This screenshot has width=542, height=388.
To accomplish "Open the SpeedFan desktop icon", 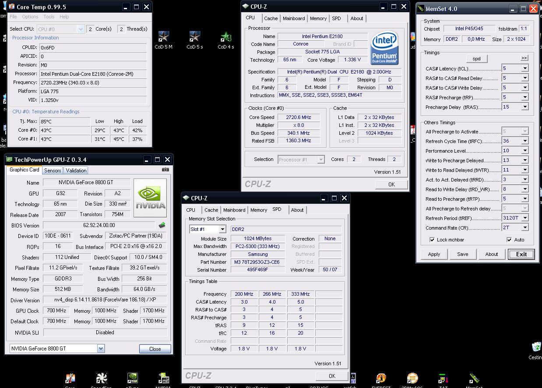I will [x=101, y=379].
